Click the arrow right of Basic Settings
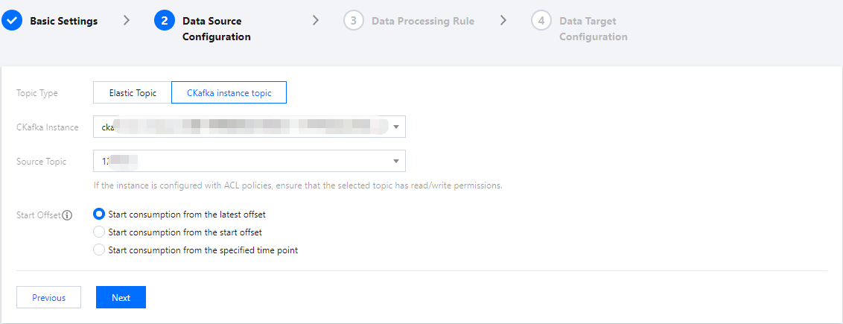 (x=127, y=21)
